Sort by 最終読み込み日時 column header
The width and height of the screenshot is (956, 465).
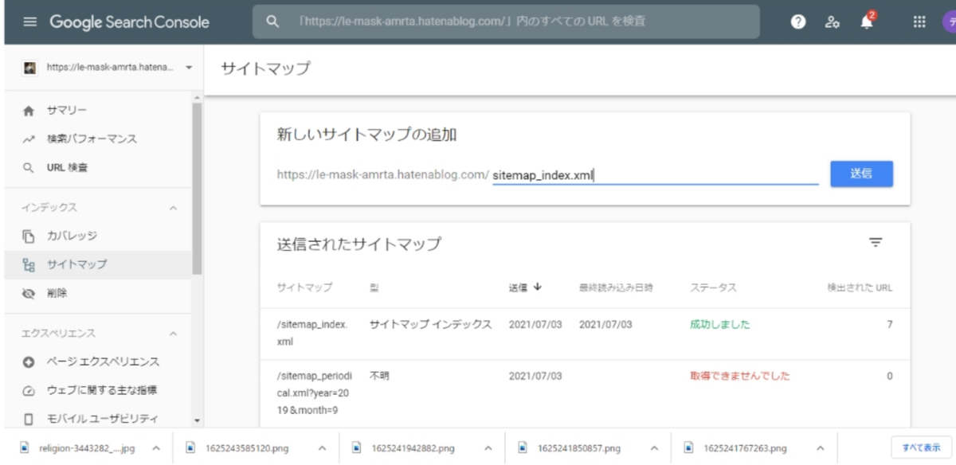[x=616, y=287]
